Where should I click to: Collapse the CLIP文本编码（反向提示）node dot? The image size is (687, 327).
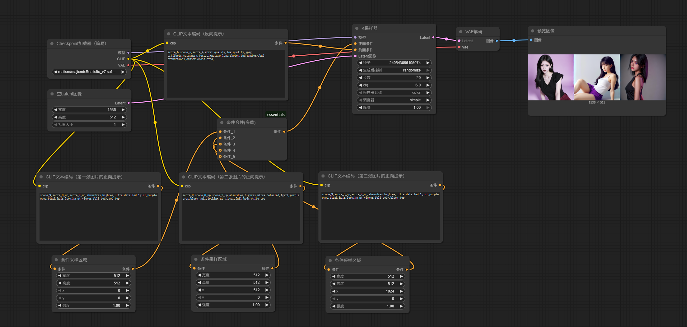tap(169, 34)
